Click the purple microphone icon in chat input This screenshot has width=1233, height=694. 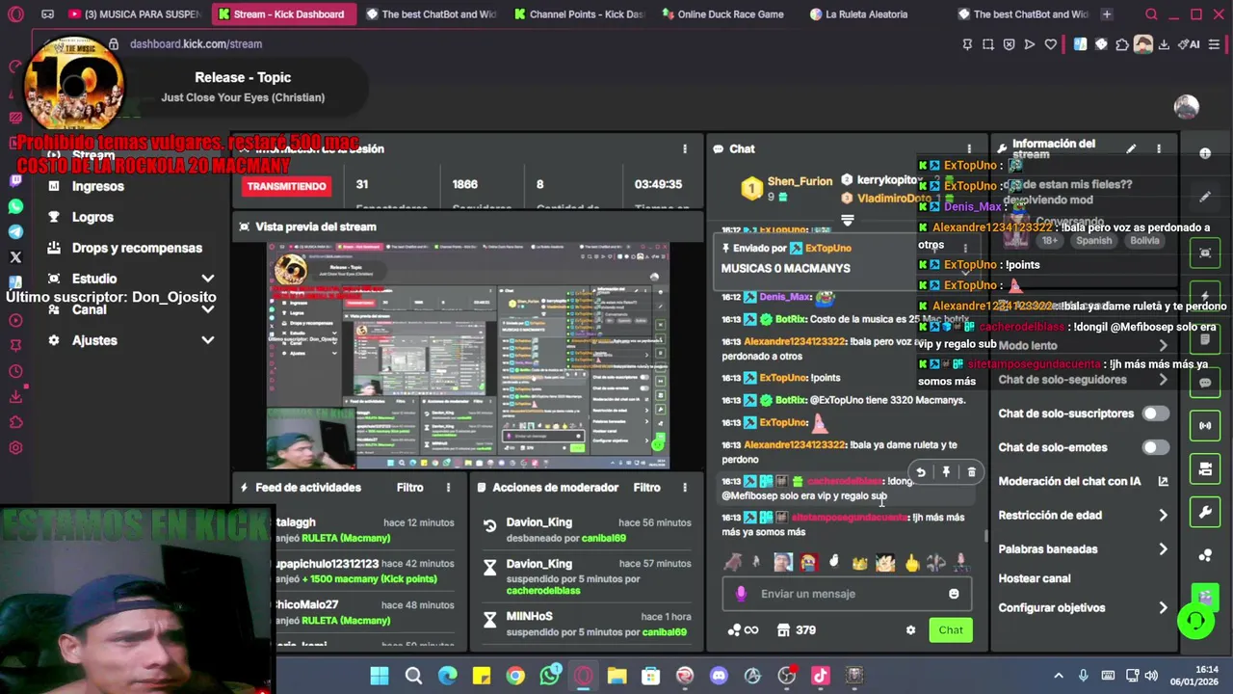tap(741, 594)
